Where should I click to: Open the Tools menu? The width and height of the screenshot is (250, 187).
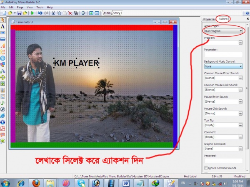[x=40, y=8]
